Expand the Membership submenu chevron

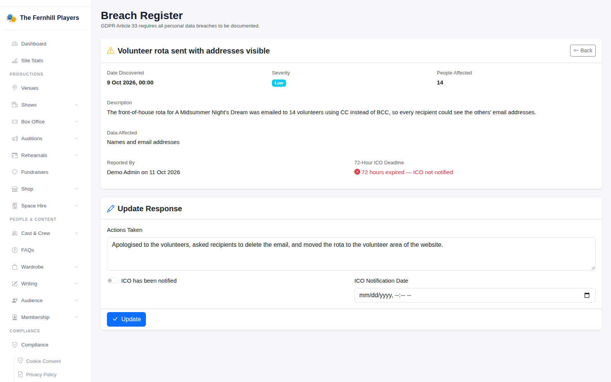click(76, 317)
